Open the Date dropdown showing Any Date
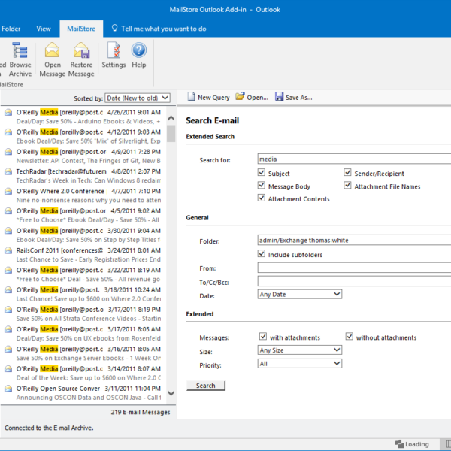The image size is (451, 451). click(x=300, y=294)
